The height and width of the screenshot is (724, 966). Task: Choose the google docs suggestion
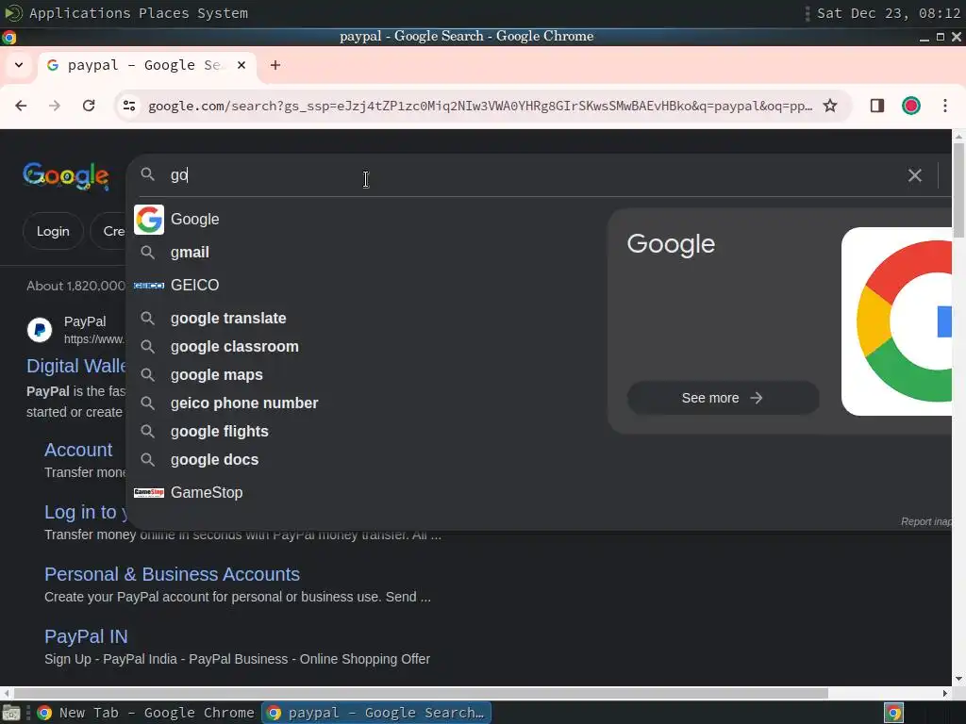pos(214,460)
